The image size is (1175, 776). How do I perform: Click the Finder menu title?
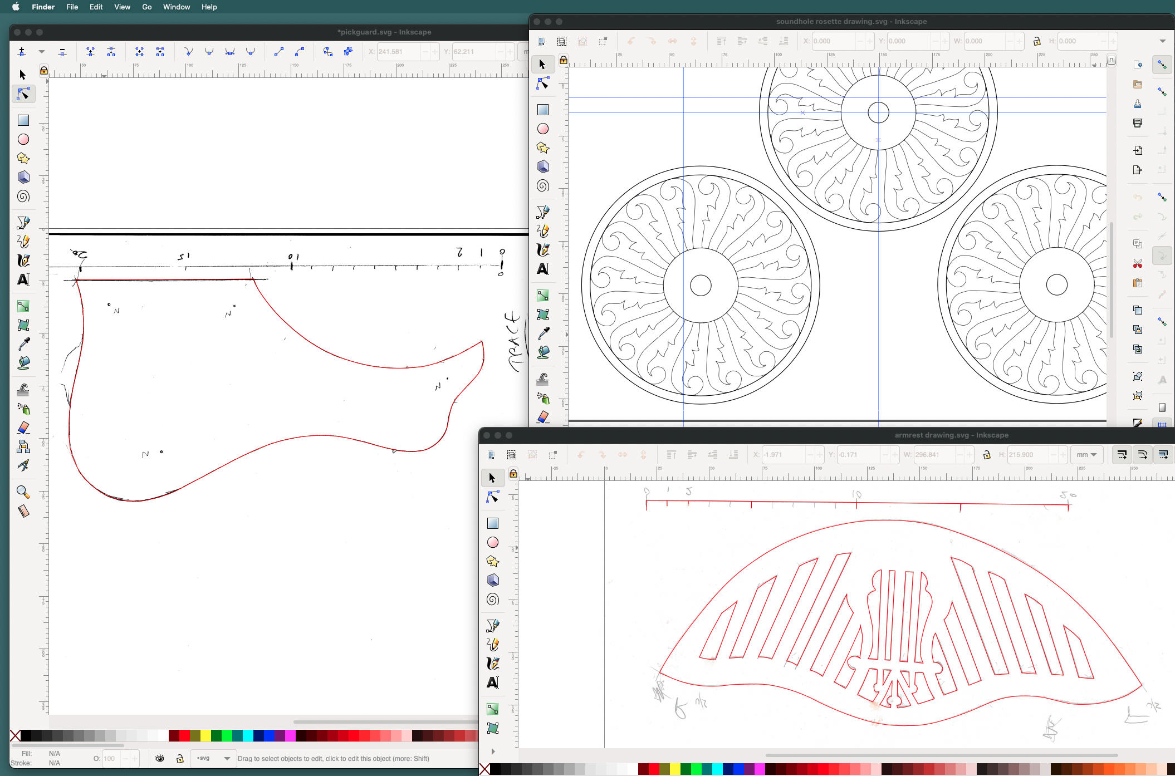tap(43, 7)
